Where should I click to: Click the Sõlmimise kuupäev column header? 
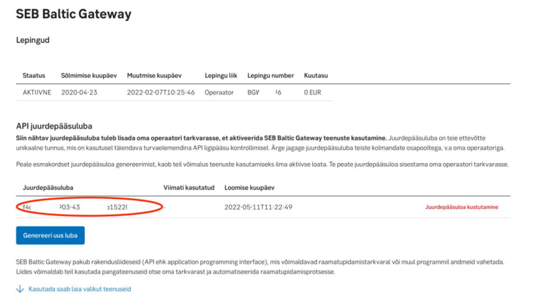click(89, 76)
